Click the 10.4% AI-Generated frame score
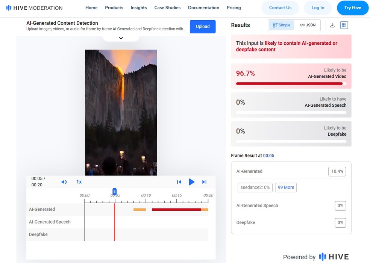Image resolution: width=370 pixels, height=263 pixels. (x=337, y=171)
